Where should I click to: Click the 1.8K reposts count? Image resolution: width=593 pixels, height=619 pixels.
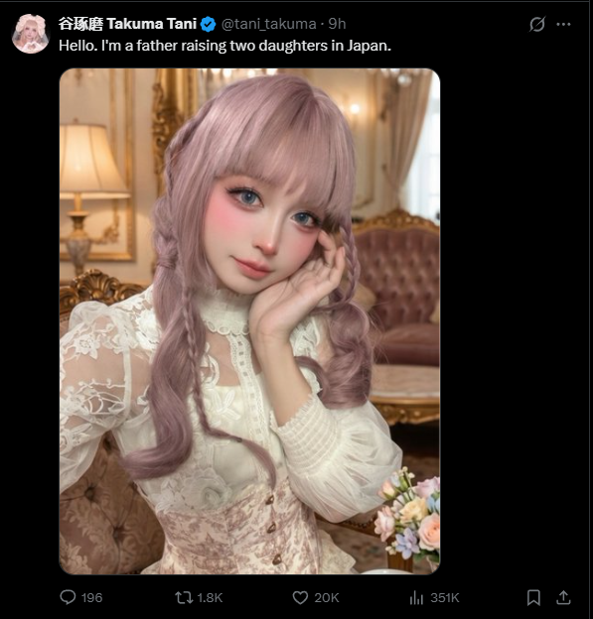pyautogui.click(x=210, y=598)
